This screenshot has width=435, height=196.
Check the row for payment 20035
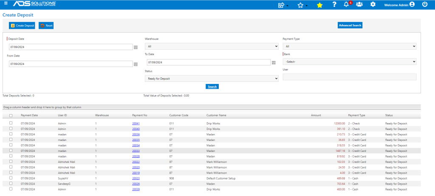(11, 139)
